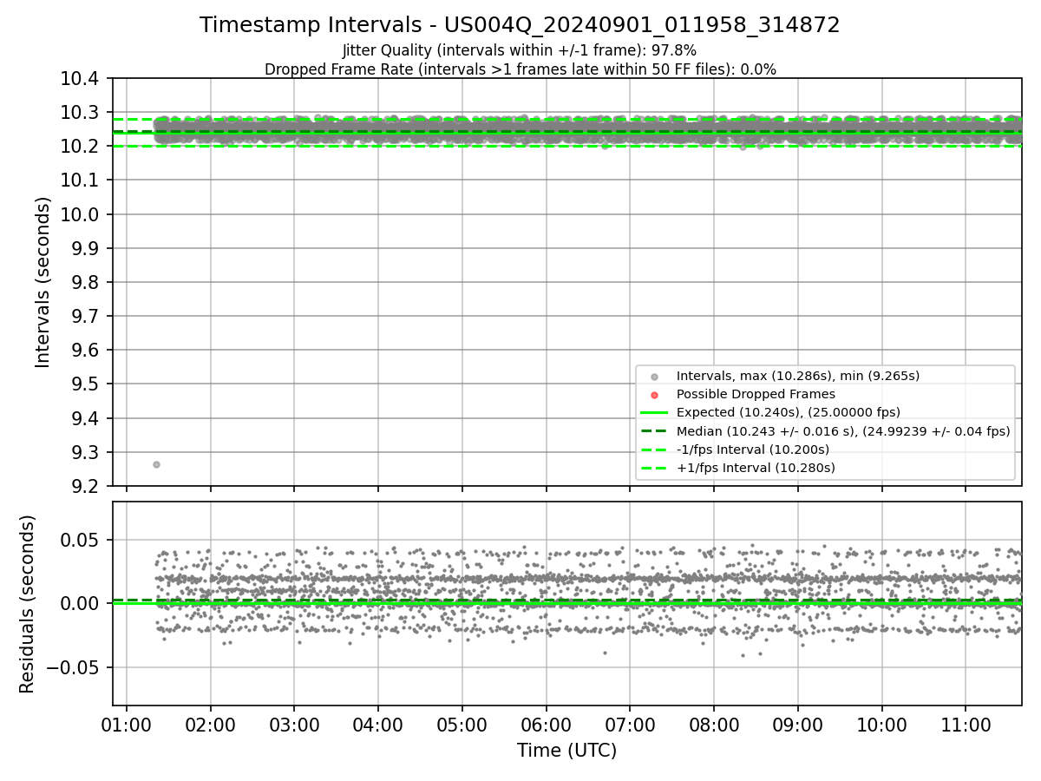Click the '10:00' x-axis tick label
Viewport: 1041px width, 781px height.
(881, 725)
